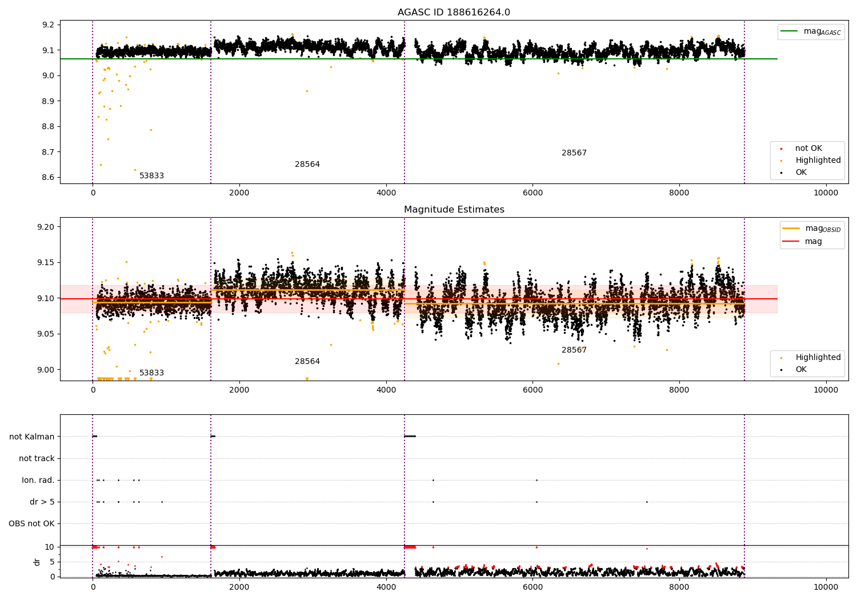This screenshot has width=857, height=600.
Task: Click obsid label 28567 in Magnitude Estimates plot
Action: 574,350
